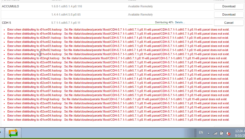The image size is (245, 139).
Task: Click the error line for r01wn05.hadoop
Action: point(118,29)
